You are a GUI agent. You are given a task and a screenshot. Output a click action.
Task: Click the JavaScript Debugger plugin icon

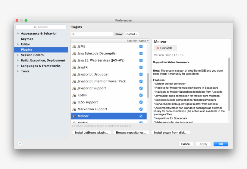[x=74, y=74]
